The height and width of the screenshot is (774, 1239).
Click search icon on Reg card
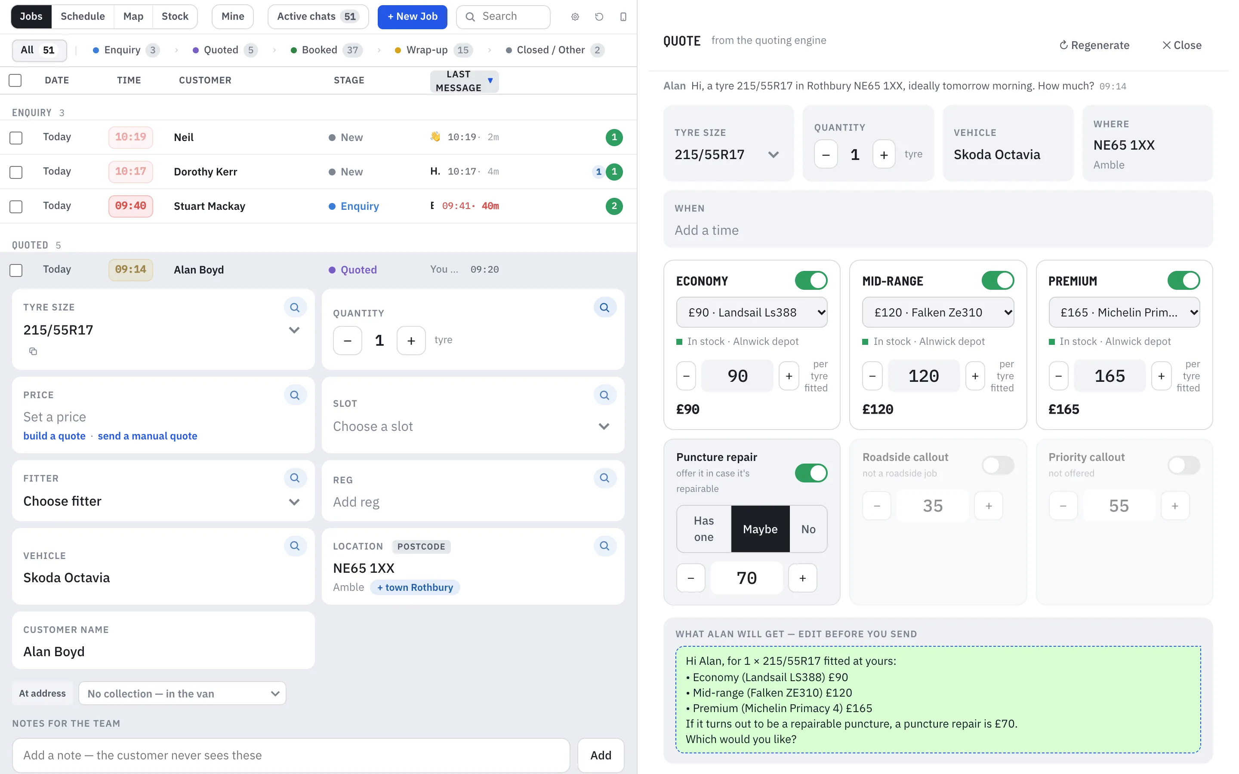coord(604,478)
